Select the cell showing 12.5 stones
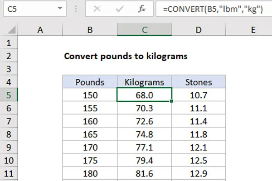 click(199, 160)
